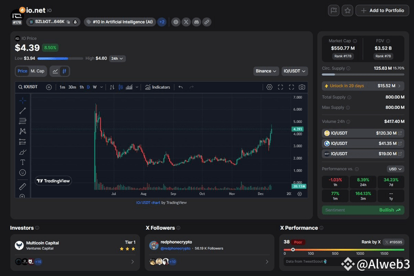Screen dimensions: 414x276
Task: Open the emoji sticker tool
Action: (22, 172)
